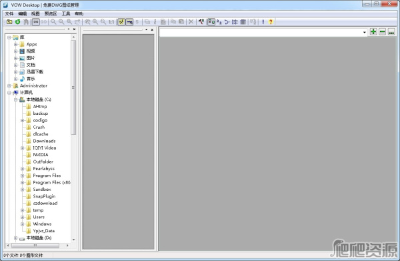Image resolution: width=400 pixels, height=261 pixels.
Task: Expand the Windows folder node
Action: 23,224
